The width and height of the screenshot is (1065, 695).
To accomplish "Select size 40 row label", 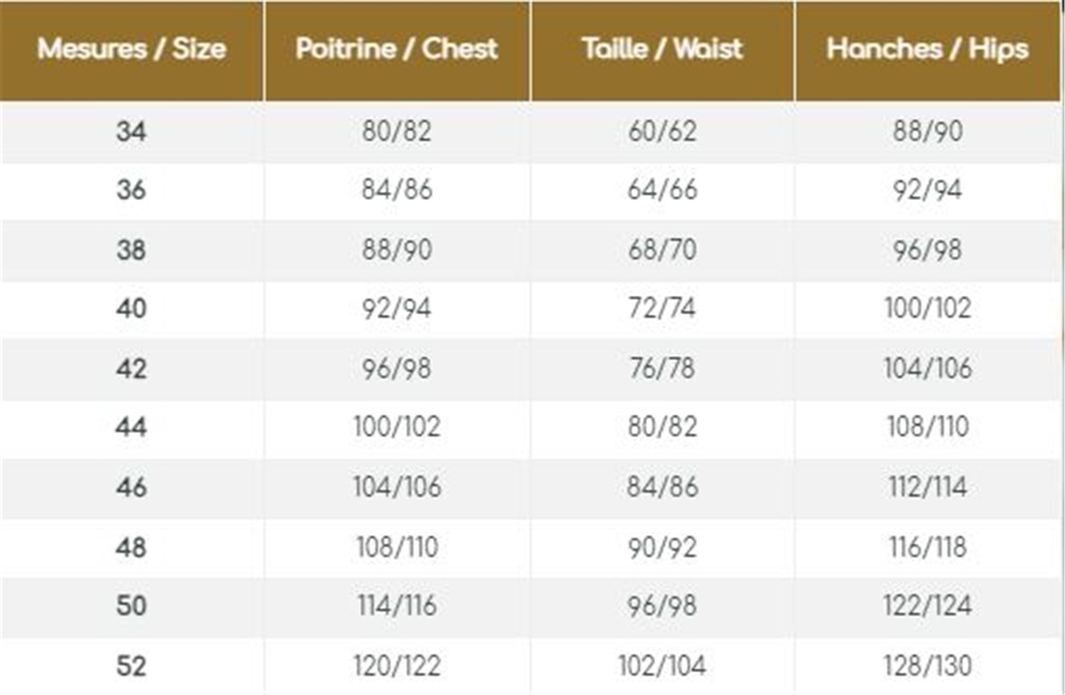I will [131, 308].
